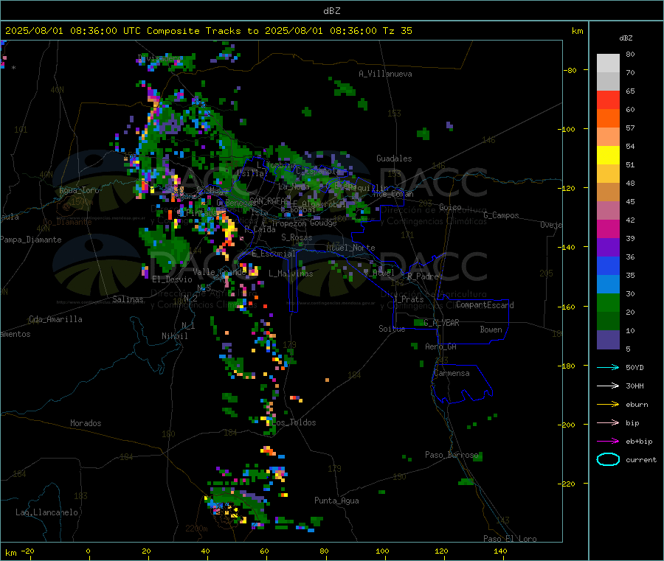Click the Punta_Agua map label
The width and height of the screenshot is (664, 561).
[x=336, y=501]
